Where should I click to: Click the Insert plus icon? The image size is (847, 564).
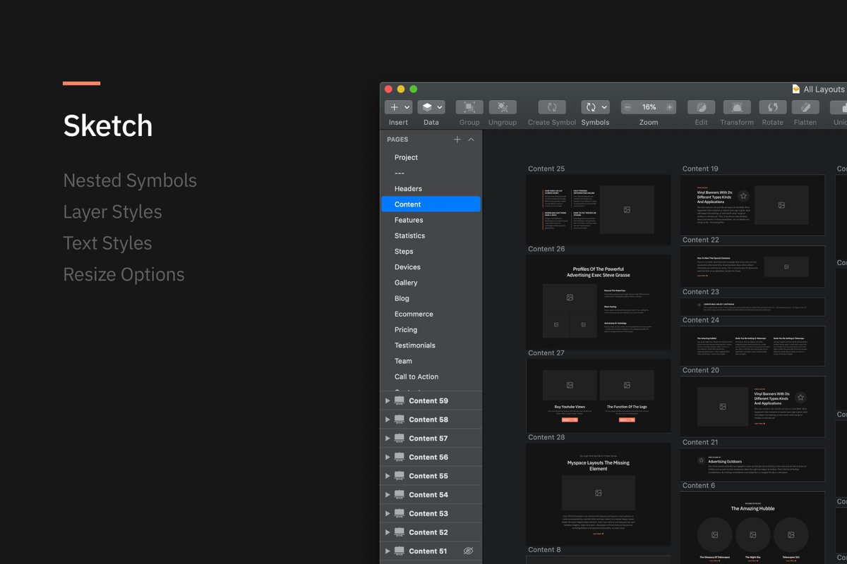394,107
